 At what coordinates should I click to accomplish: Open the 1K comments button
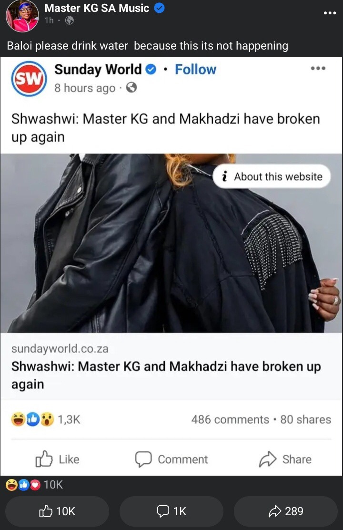[171, 511]
